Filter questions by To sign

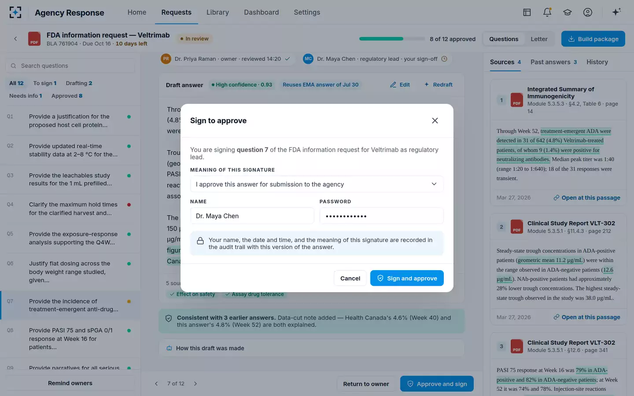click(x=44, y=83)
